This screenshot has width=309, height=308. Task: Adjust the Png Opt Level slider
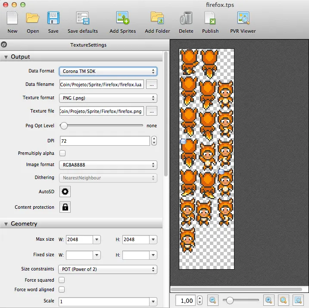point(64,126)
